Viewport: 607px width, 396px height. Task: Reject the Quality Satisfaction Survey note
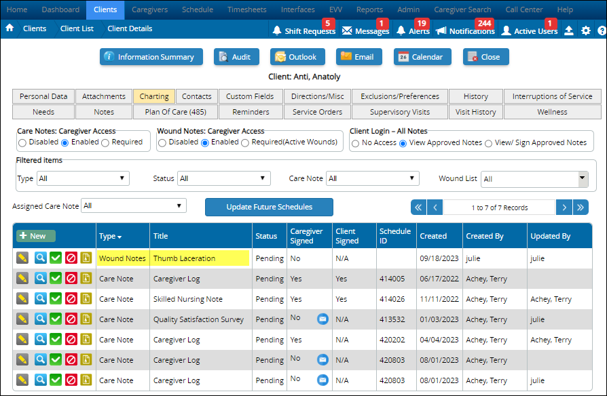71,319
